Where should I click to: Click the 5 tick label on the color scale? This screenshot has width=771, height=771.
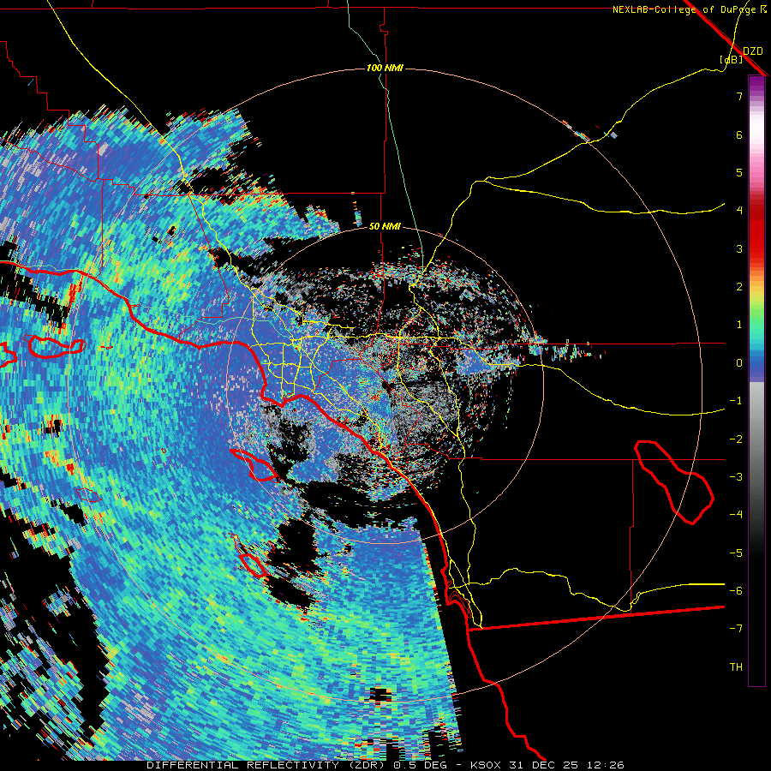739,172
